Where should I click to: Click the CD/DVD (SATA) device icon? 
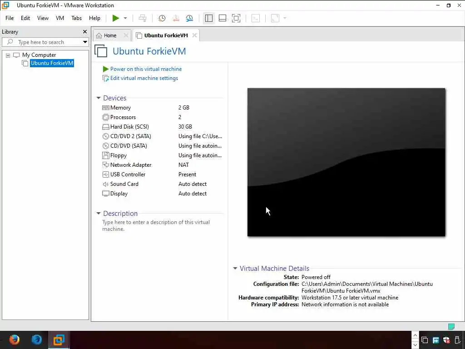click(105, 146)
